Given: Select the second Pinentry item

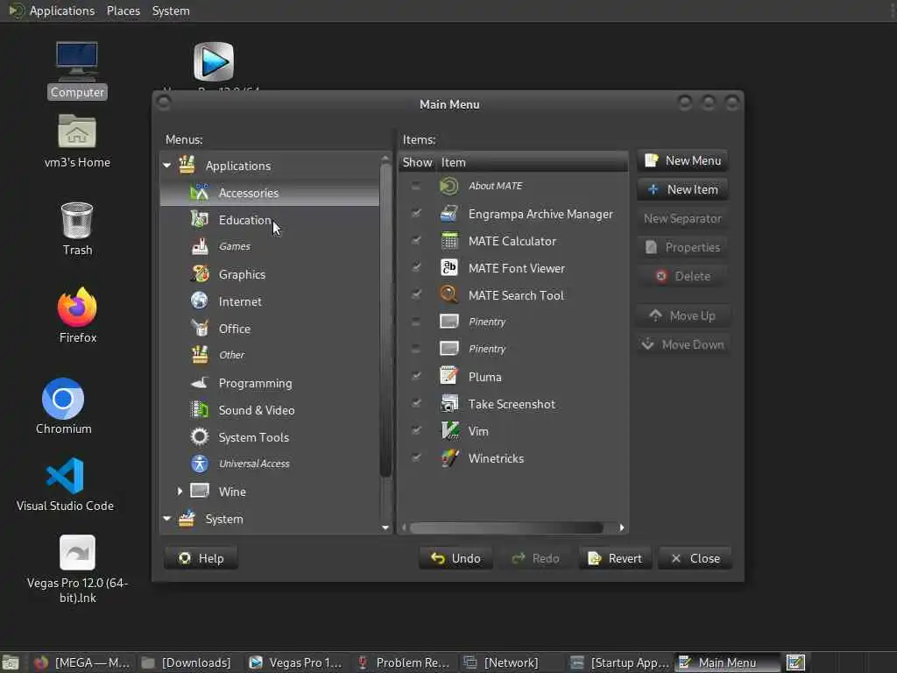Looking at the screenshot, I should click(x=513, y=349).
